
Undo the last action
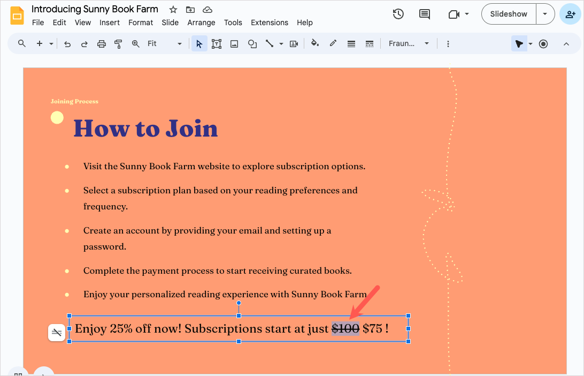(x=67, y=44)
